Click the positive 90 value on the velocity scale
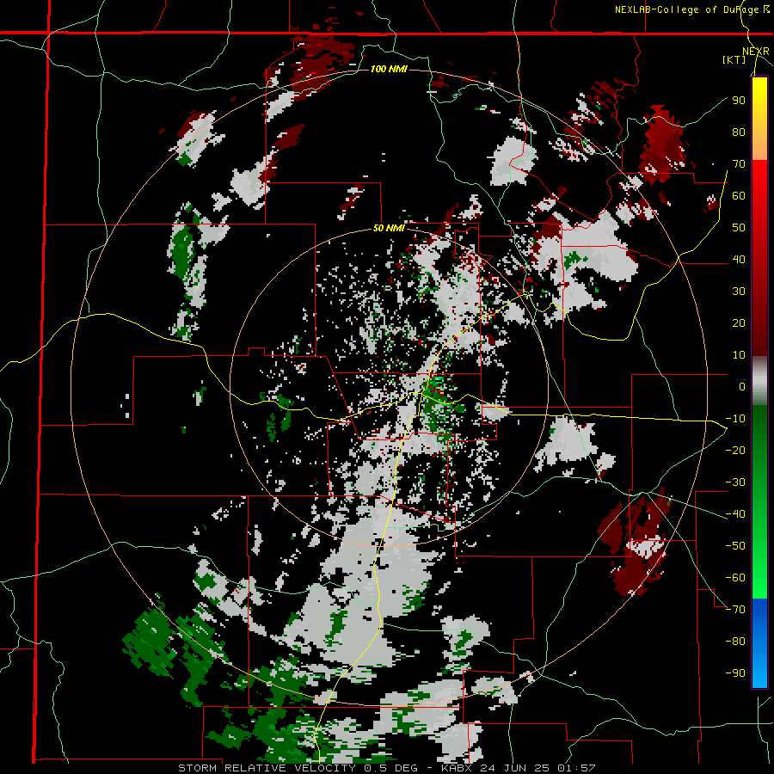Screen dimensions: 774x774 click(x=739, y=101)
